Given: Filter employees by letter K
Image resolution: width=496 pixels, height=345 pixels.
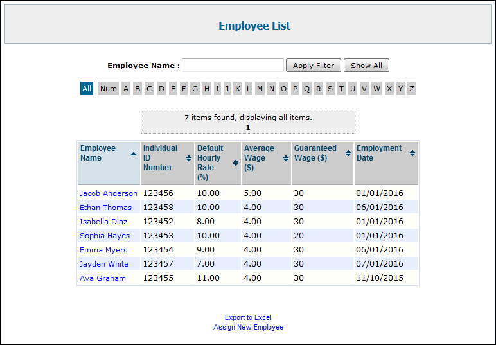Looking at the screenshot, I should pyautogui.click(x=238, y=89).
